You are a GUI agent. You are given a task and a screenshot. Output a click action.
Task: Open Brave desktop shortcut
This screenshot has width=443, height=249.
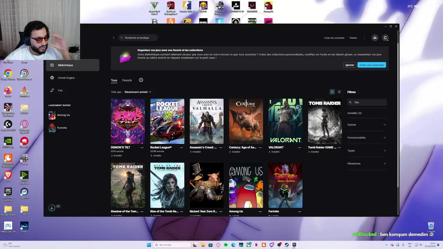[8, 176]
